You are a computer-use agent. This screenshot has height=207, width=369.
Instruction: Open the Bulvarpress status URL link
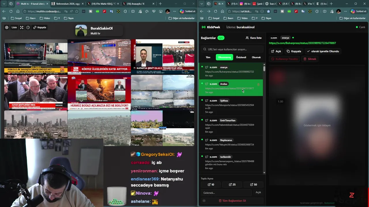tap(302, 43)
